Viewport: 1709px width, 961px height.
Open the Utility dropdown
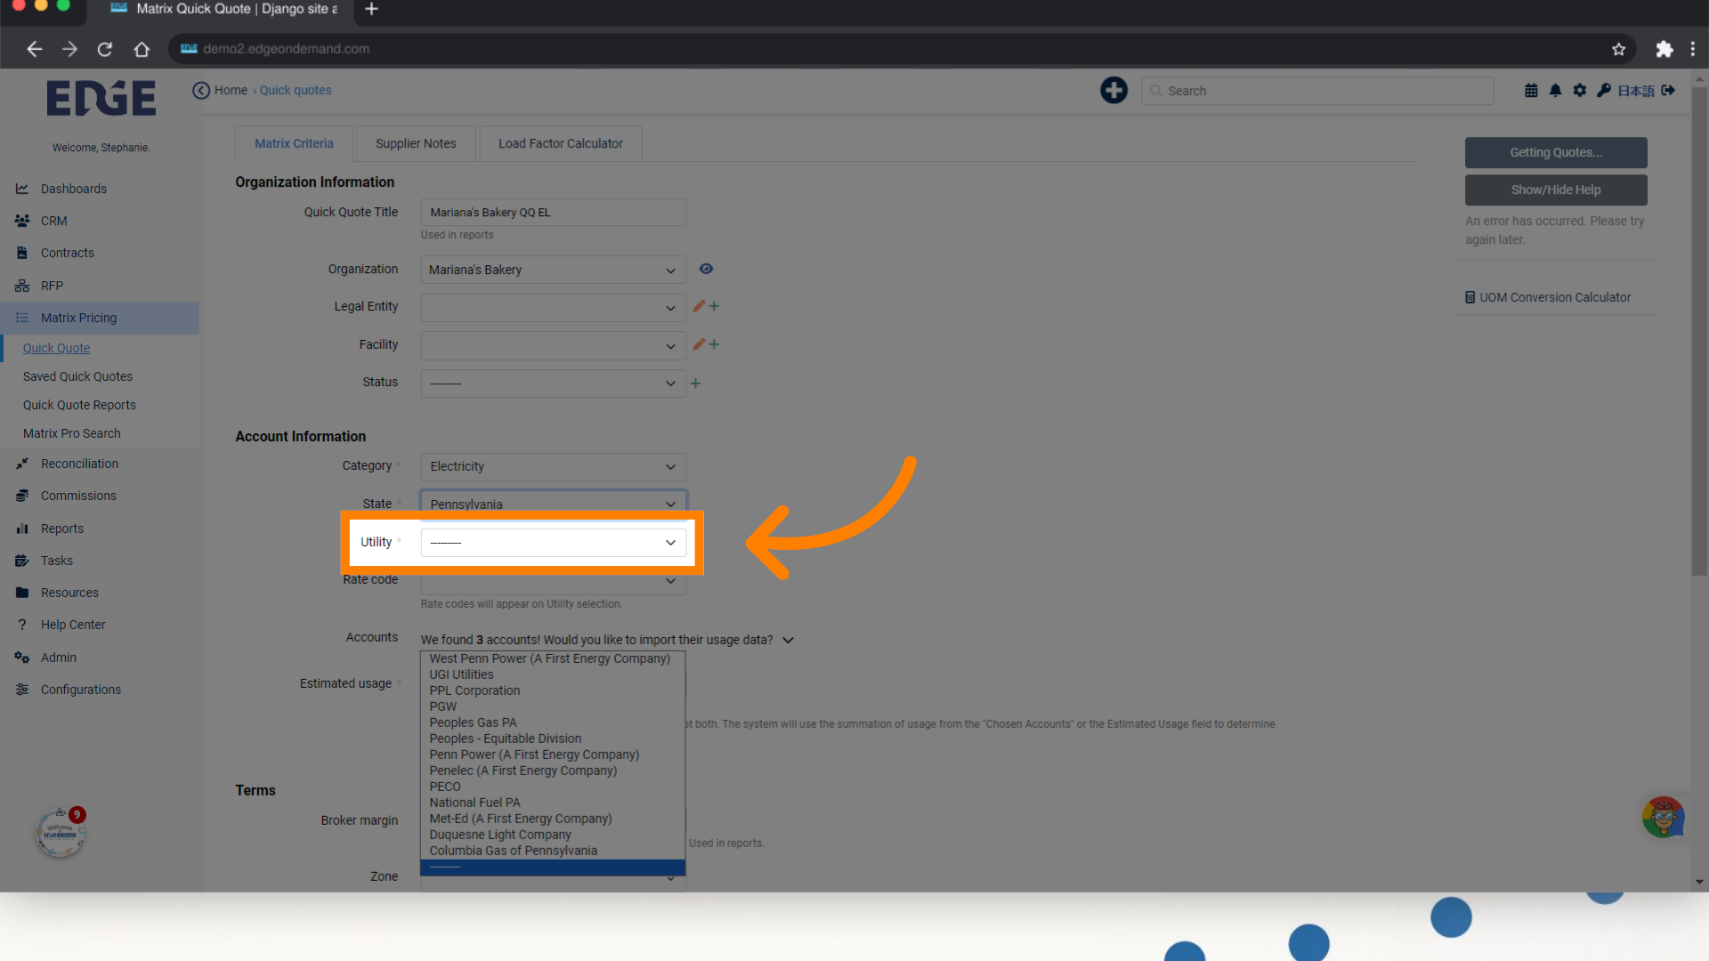point(554,542)
